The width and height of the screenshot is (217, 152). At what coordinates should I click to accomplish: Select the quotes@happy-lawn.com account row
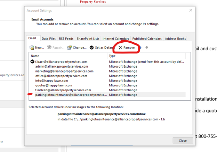(54, 85)
